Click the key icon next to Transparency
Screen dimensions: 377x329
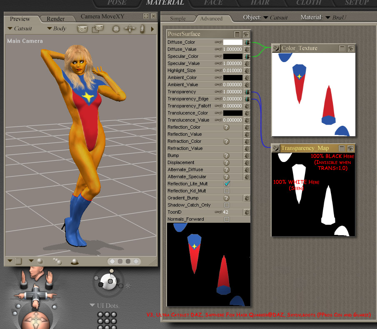click(x=218, y=92)
